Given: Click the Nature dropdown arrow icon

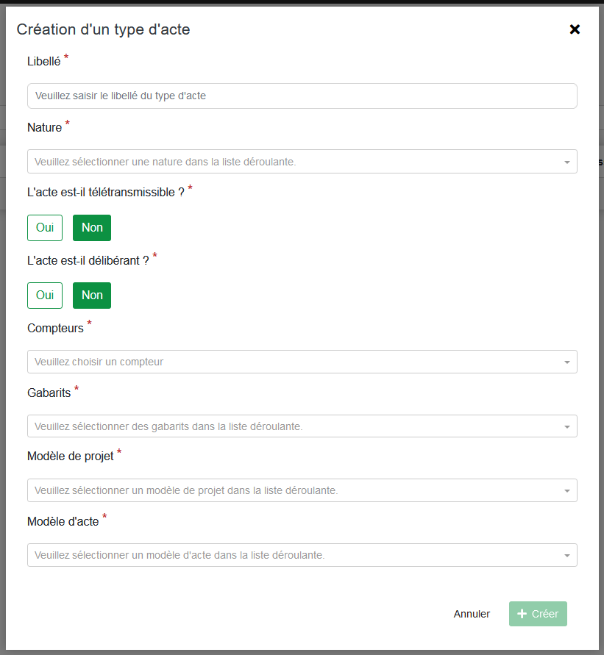Looking at the screenshot, I should pyautogui.click(x=566, y=162).
